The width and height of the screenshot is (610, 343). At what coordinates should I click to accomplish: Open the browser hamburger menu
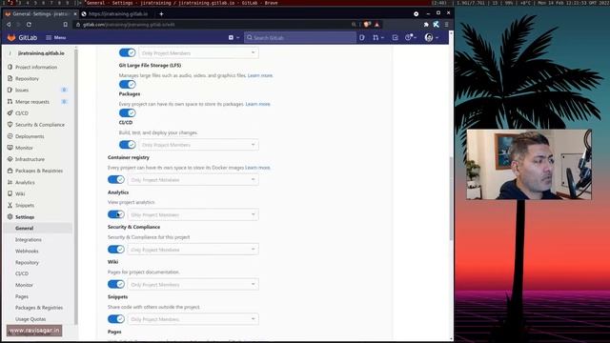click(x=447, y=25)
